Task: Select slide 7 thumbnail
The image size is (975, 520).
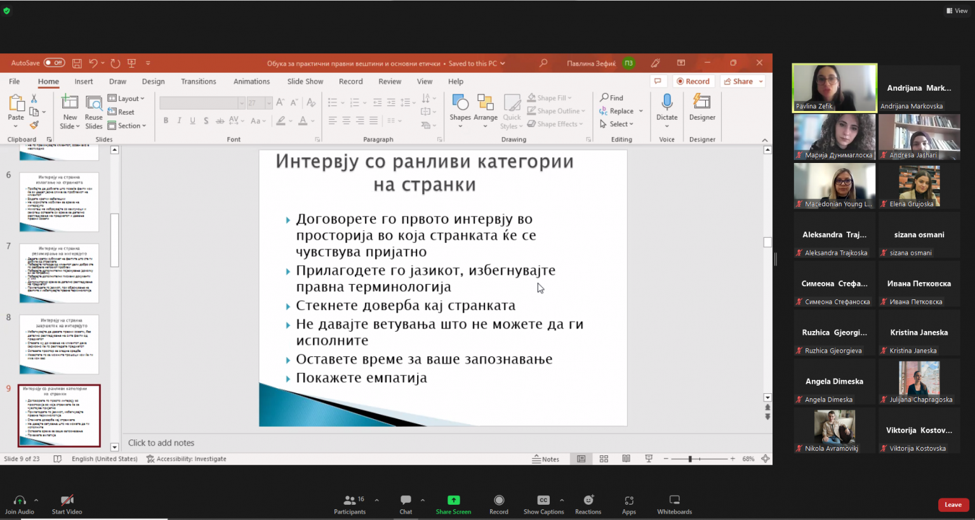Action: pos(59,273)
